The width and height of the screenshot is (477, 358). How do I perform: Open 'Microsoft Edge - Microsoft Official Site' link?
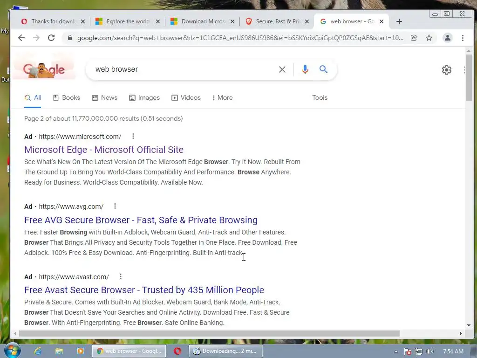104,150
